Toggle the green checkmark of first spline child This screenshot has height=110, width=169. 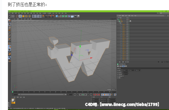click(129, 25)
